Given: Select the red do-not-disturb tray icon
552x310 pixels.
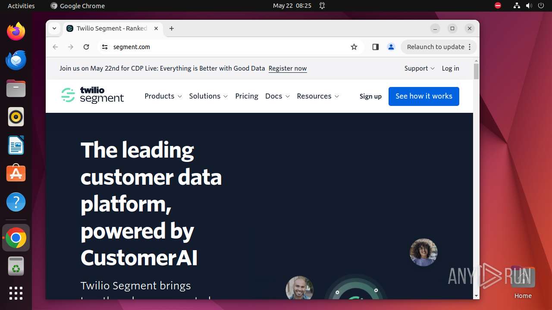Looking at the screenshot, I should 498,6.
